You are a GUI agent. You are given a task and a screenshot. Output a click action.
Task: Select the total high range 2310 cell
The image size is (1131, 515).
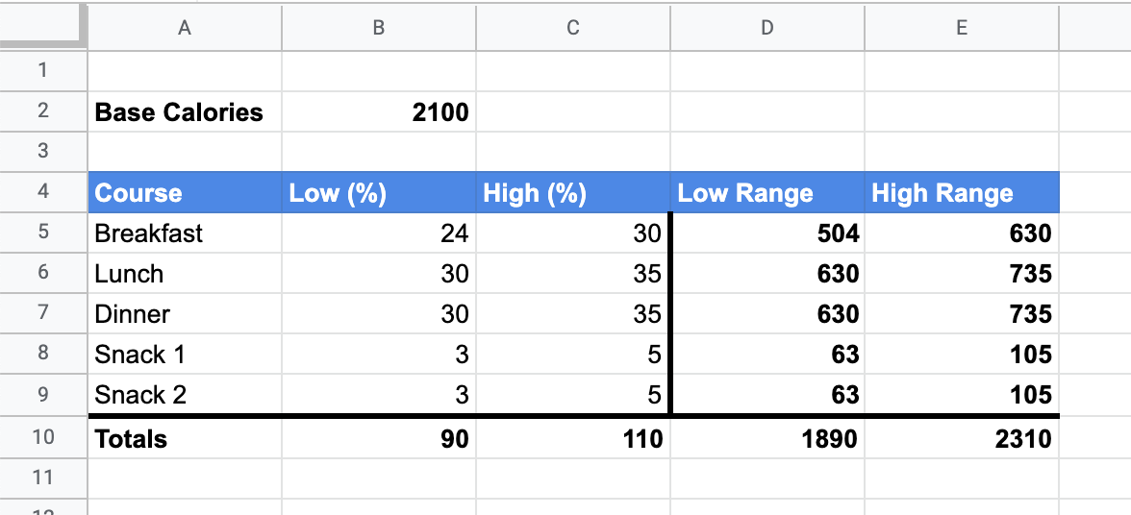pyautogui.click(x=961, y=439)
